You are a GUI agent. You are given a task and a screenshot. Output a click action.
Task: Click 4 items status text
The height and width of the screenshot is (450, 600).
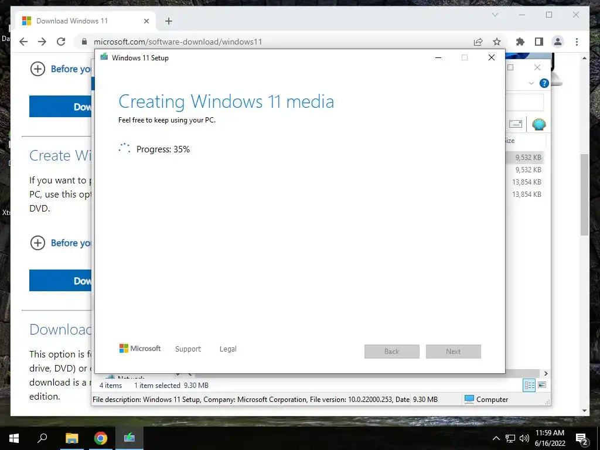coord(111,386)
